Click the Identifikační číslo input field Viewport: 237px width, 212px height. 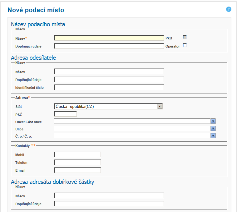109,87
